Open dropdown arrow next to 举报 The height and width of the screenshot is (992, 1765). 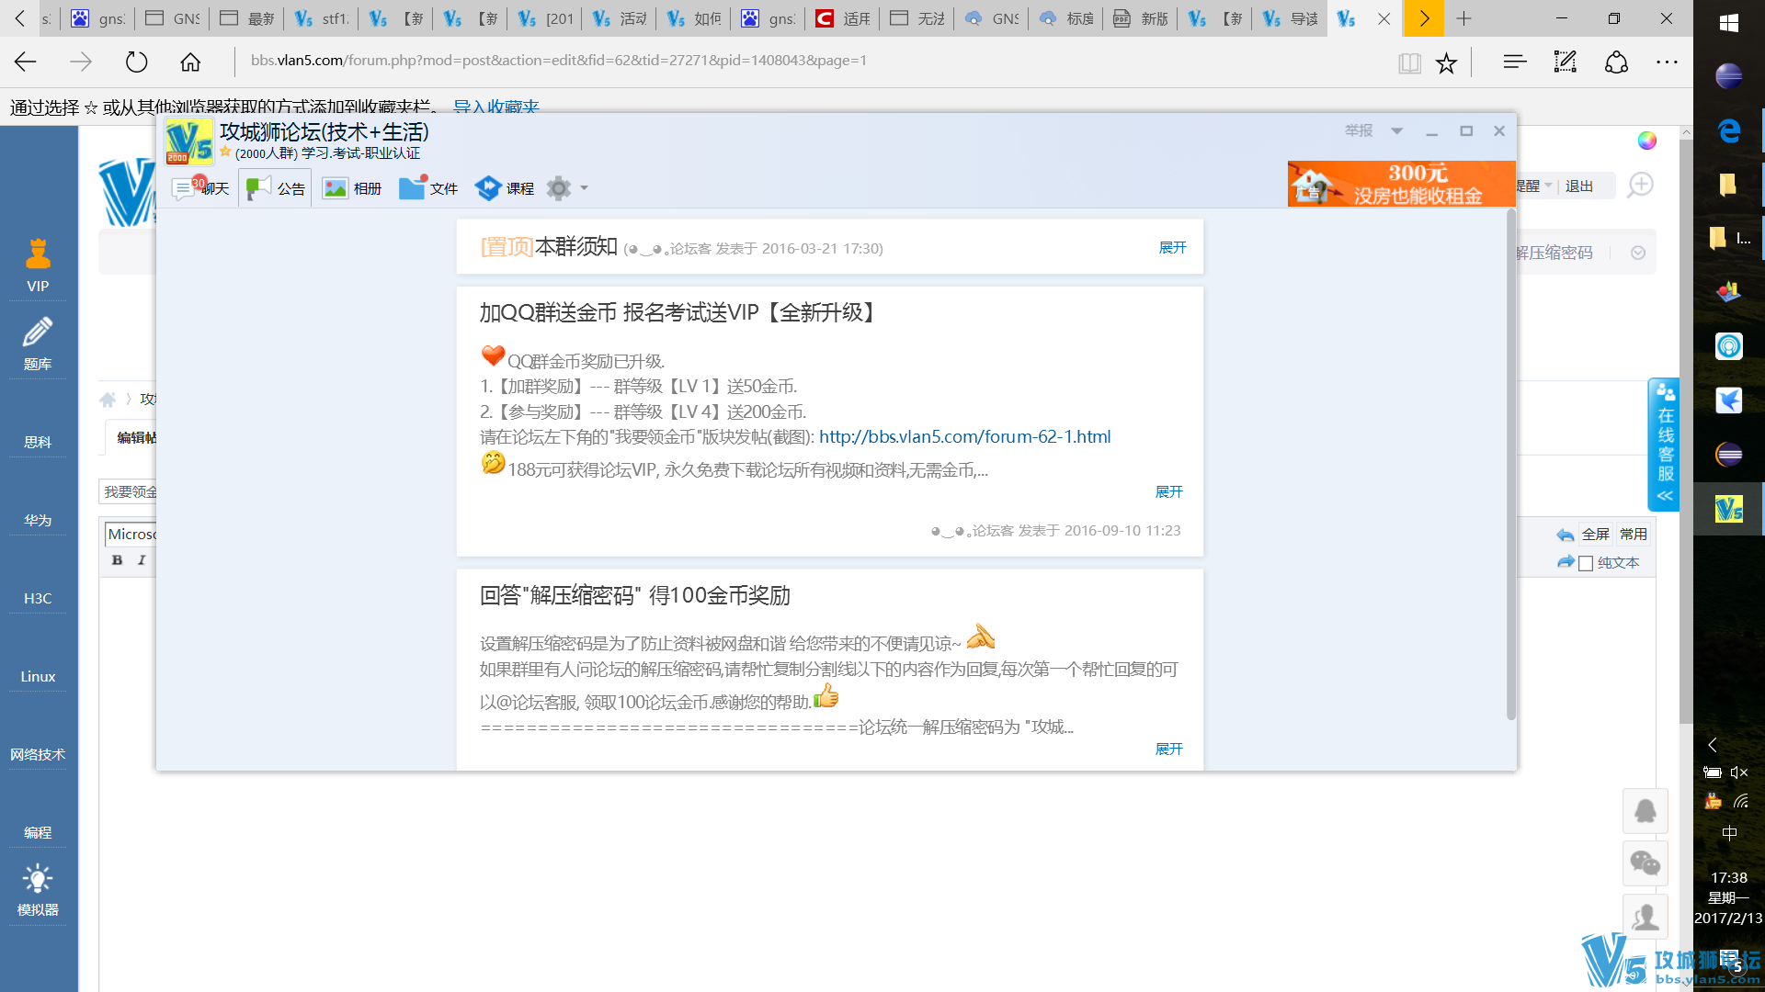[1396, 130]
